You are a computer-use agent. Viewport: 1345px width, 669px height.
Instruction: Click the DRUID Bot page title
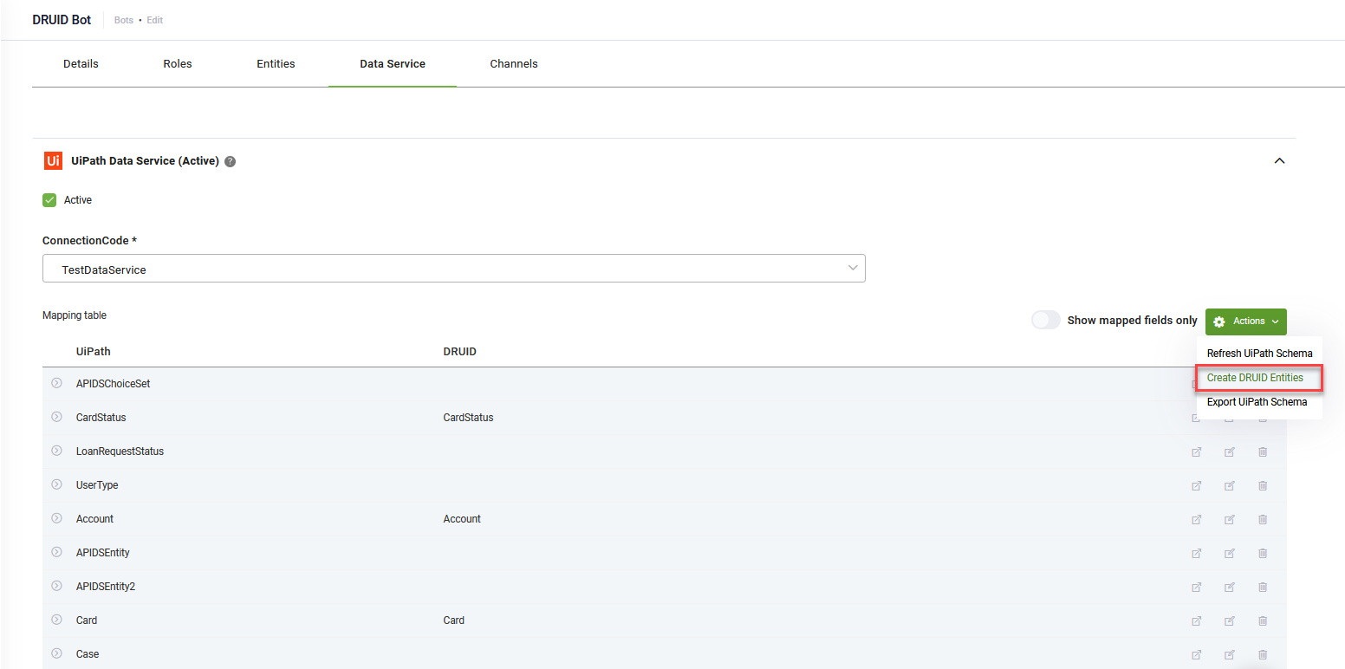[x=62, y=20]
